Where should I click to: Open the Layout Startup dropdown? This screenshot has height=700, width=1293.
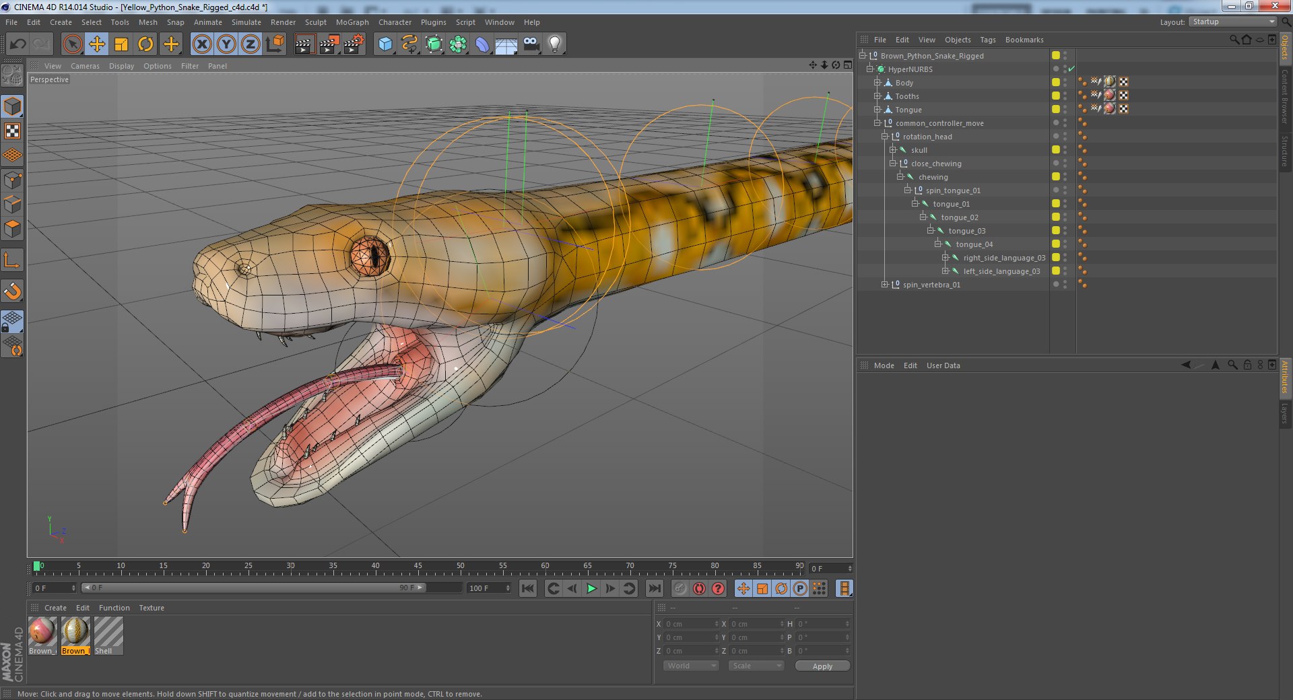(1232, 22)
